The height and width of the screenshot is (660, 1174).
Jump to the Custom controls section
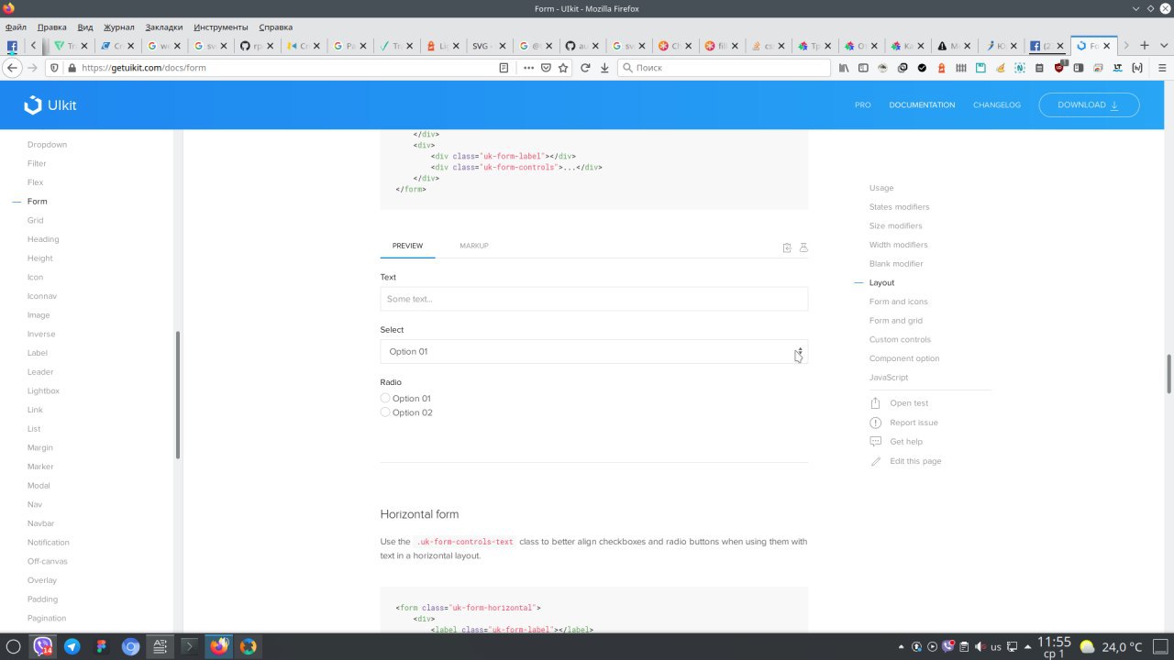coord(900,340)
